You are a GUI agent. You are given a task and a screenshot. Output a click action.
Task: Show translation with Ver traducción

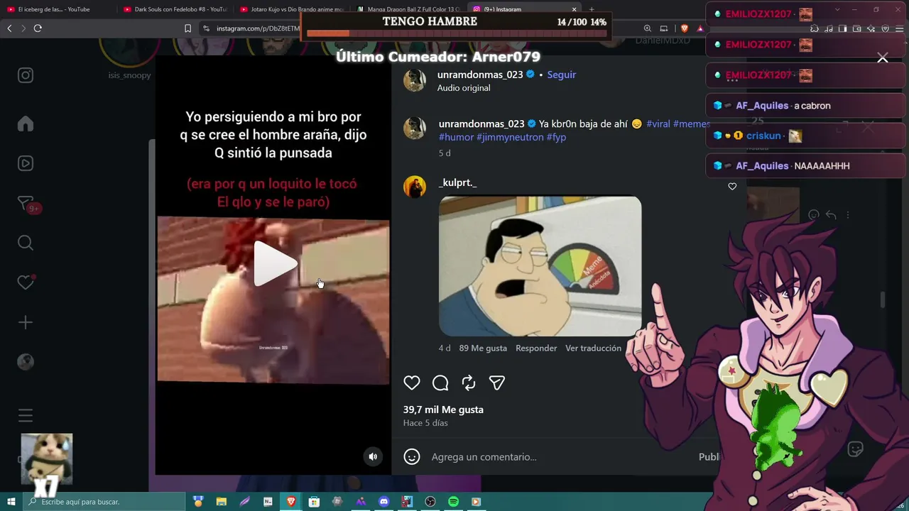(x=593, y=348)
